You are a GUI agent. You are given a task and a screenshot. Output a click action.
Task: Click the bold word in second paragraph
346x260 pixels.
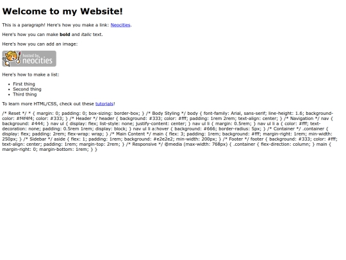[x=65, y=35]
